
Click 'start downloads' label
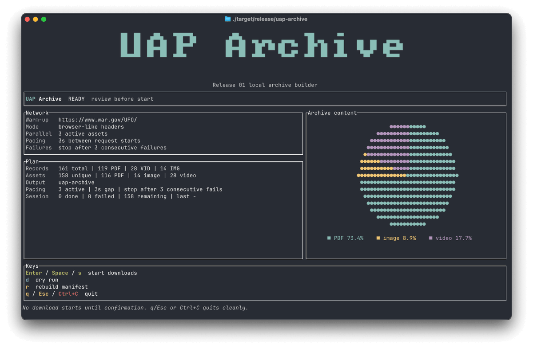pos(112,273)
